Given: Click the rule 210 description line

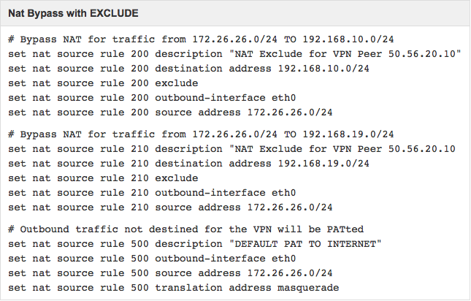Looking at the screenshot, I should pos(231,149).
